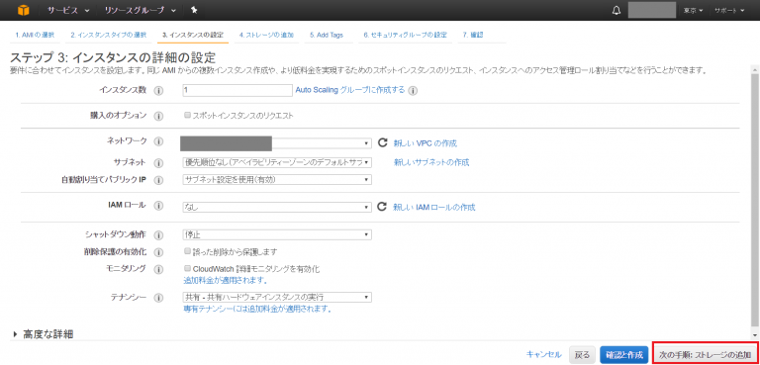The width and height of the screenshot is (760, 365).
Task: Show info icon for テナンシー
Action: point(158,297)
